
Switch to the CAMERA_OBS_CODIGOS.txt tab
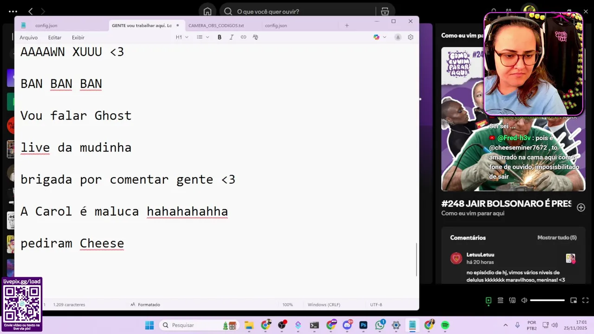(x=216, y=26)
